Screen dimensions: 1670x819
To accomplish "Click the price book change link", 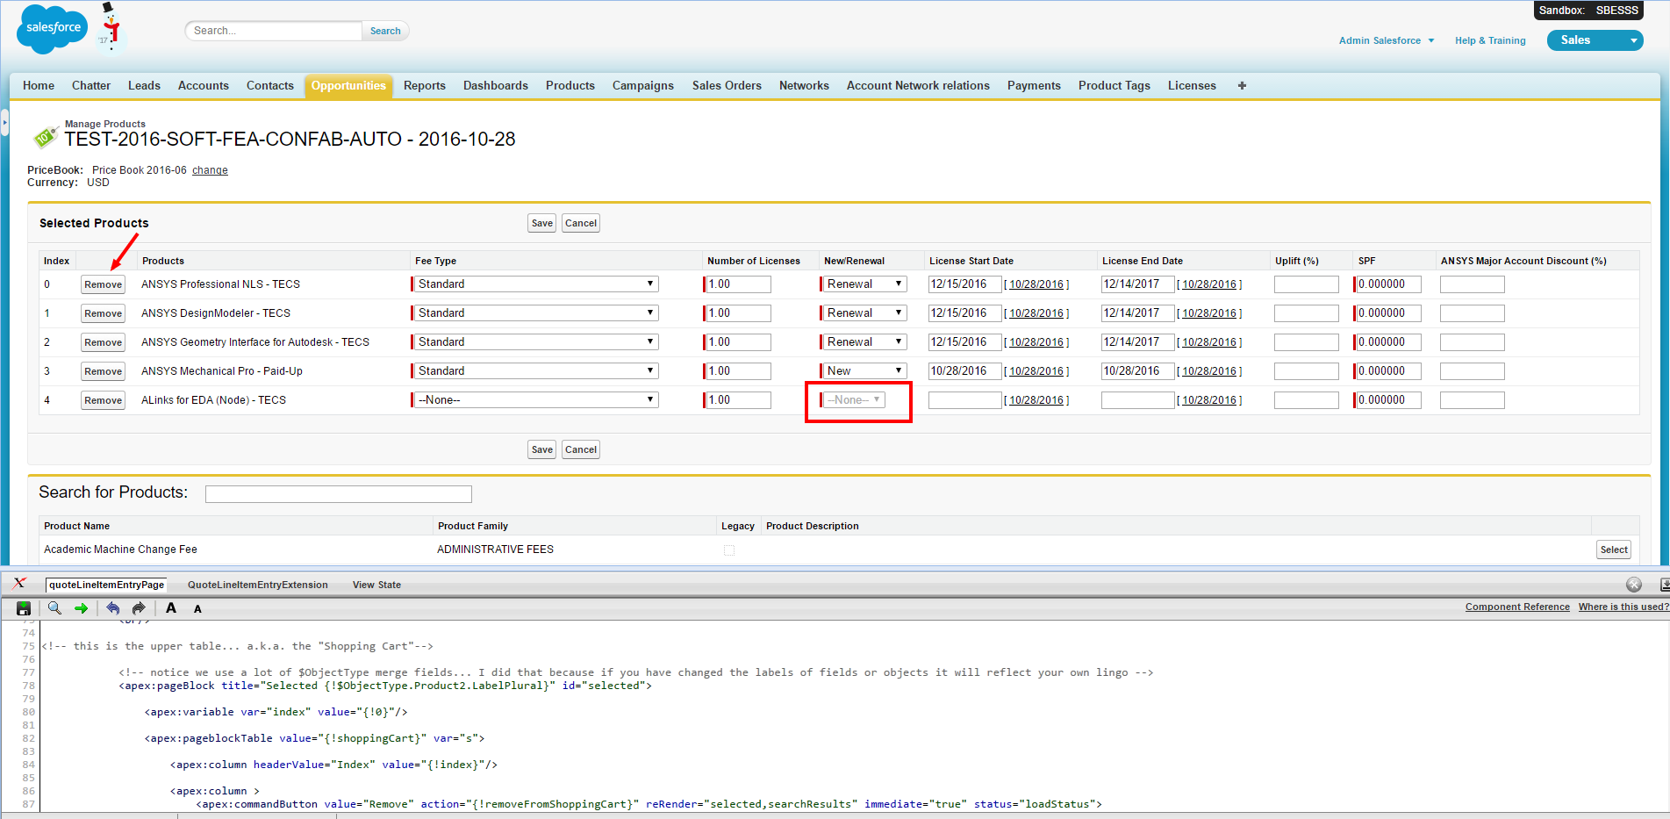I will pyautogui.click(x=210, y=170).
